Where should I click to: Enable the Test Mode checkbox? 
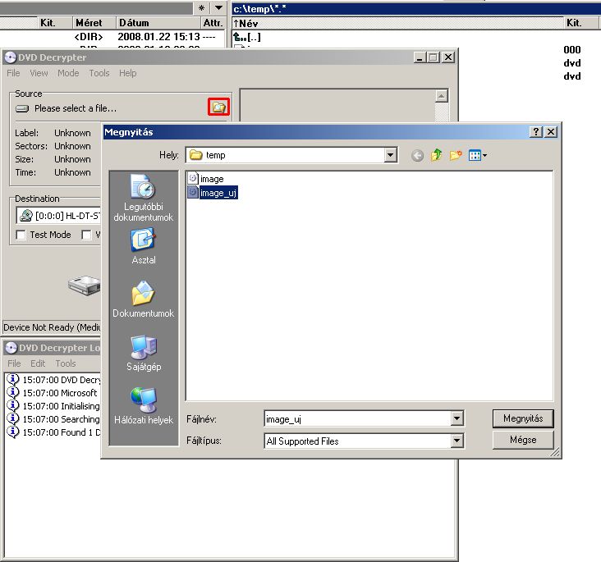tap(21, 235)
